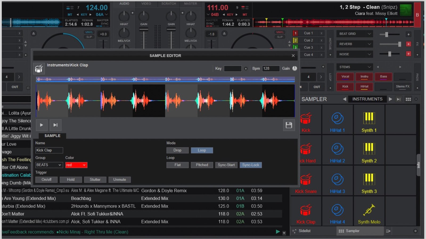The image size is (426, 239).
Task: Open the REVERB effect dropdown
Action: (355, 44)
